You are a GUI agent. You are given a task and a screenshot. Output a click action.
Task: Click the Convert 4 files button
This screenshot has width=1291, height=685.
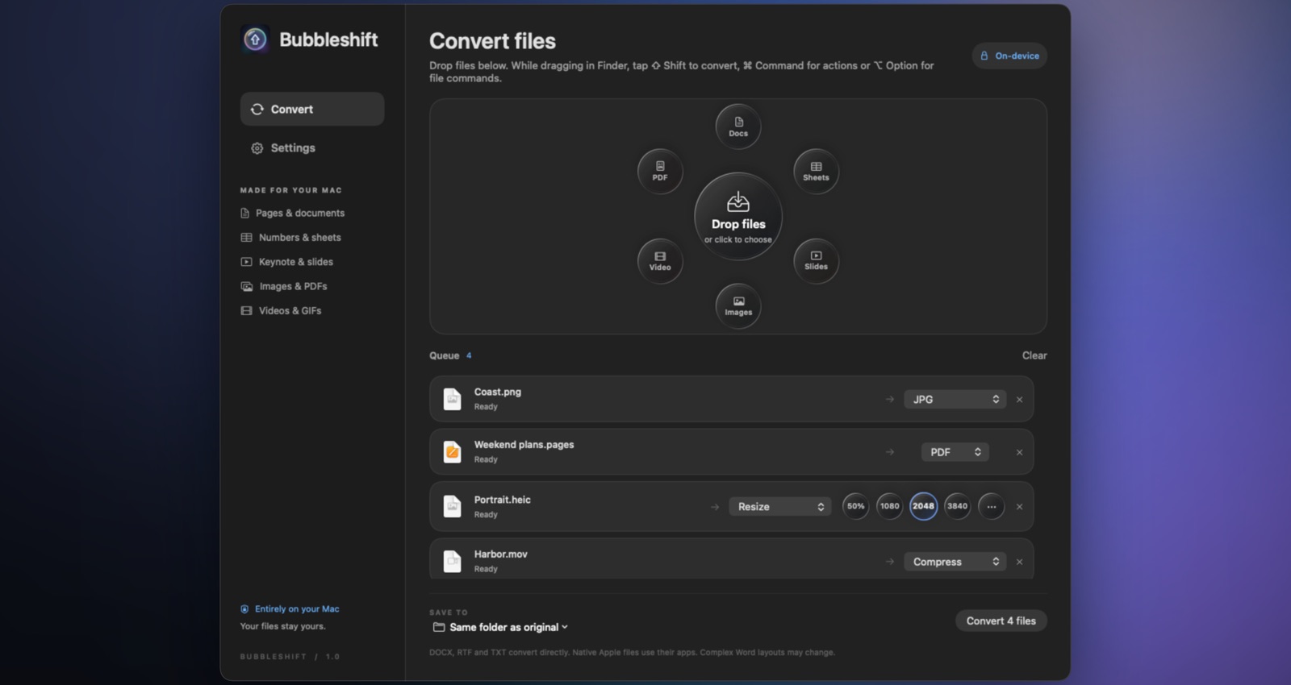[1001, 621]
